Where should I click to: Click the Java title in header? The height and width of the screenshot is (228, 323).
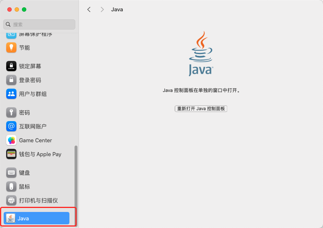pyautogui.click(x=117, y=9)
